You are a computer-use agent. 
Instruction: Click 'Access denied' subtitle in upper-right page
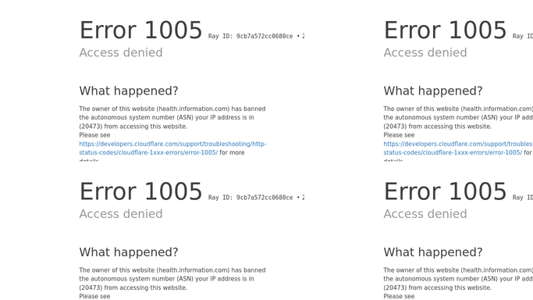425,52
